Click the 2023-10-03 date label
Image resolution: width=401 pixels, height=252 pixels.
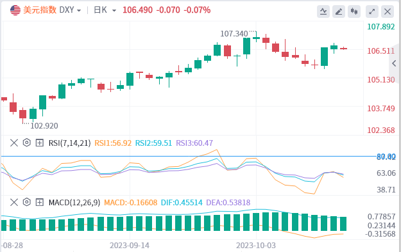coord(256,246)
